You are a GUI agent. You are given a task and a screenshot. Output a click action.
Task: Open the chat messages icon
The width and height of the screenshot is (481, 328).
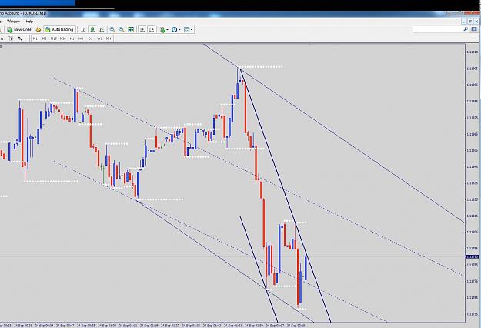point(474,29)
